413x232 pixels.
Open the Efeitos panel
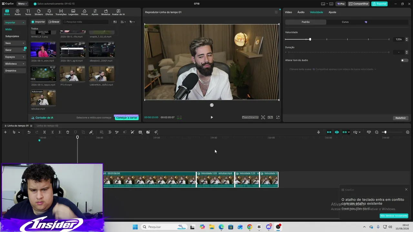point(49,12)
